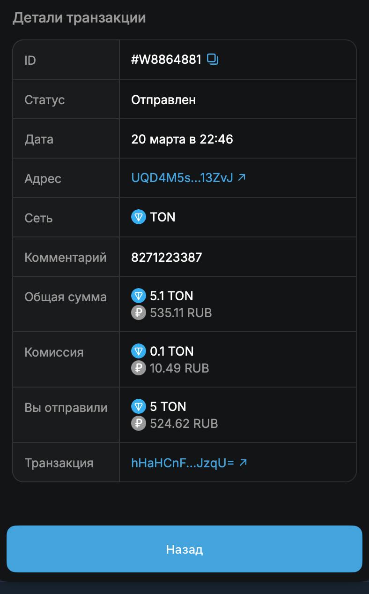This screenshot has height=594, width=369.
Task: Click ruble icon next to 535.11 RUB
Action: [x=139, y=313]
